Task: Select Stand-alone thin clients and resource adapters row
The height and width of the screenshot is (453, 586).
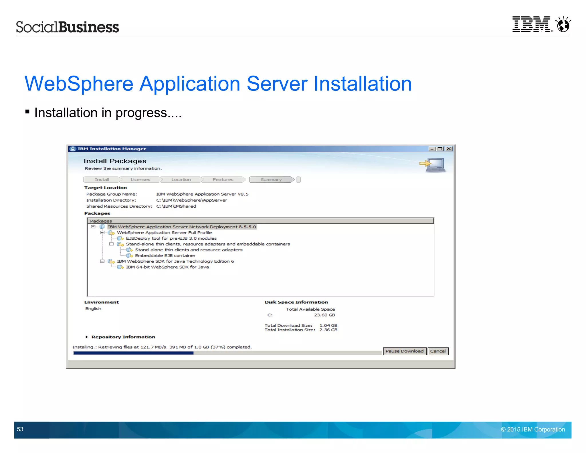Action: (189, 250)
